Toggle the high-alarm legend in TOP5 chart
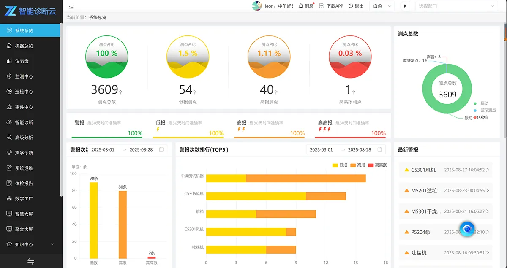The height and width of the screenshot is (268, 507). point(357,165)
